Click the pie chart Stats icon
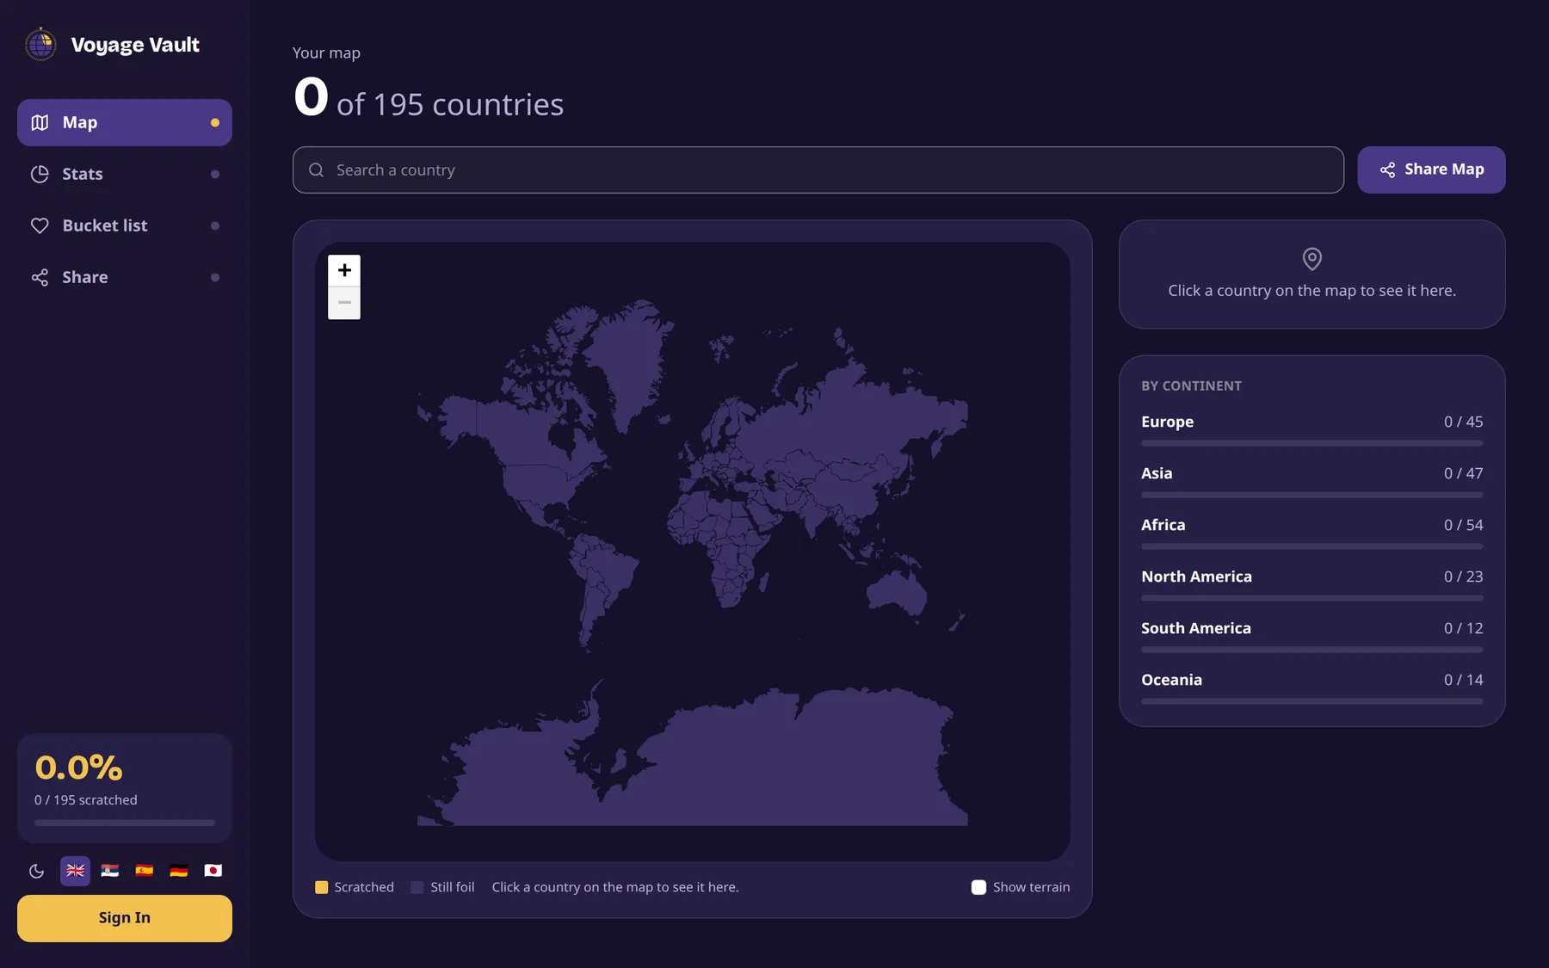1549x968 pixels. coord(40,174)
